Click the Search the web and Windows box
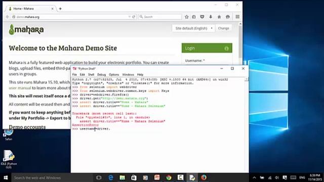Viewport: 324px width, 182px height. (52, 177)
